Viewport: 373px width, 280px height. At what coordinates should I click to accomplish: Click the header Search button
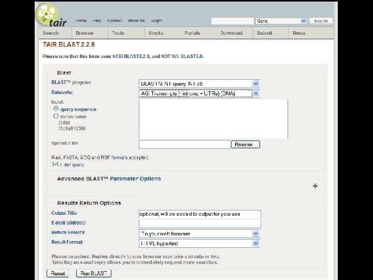click(x=321, y=21)
